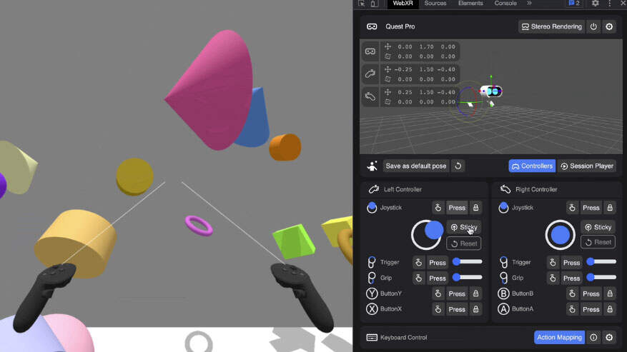Click the left controller Trigger slider

[468, 262]
